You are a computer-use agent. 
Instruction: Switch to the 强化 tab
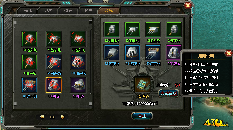(x=28, y=10)
